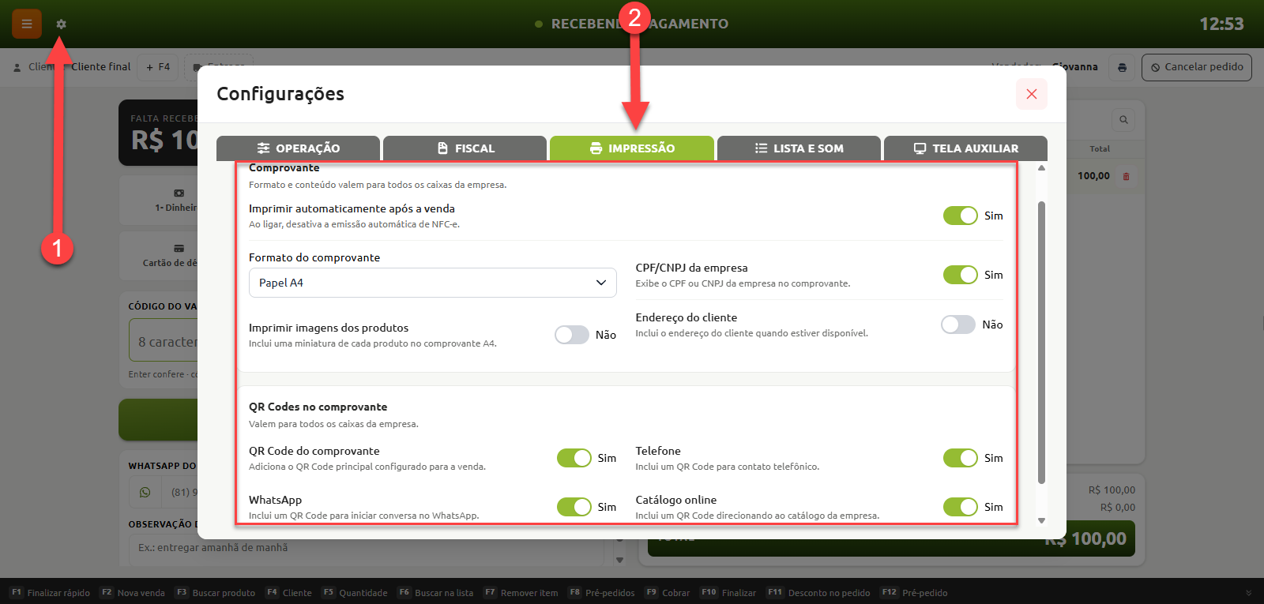Toggle Imprimir automaticamente após a venda
The image size is (1264, 604).
(x=961, y=216)
